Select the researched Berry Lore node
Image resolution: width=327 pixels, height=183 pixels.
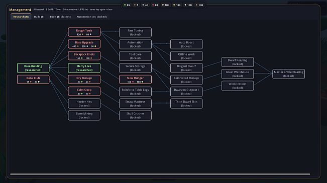pos(84,68)
